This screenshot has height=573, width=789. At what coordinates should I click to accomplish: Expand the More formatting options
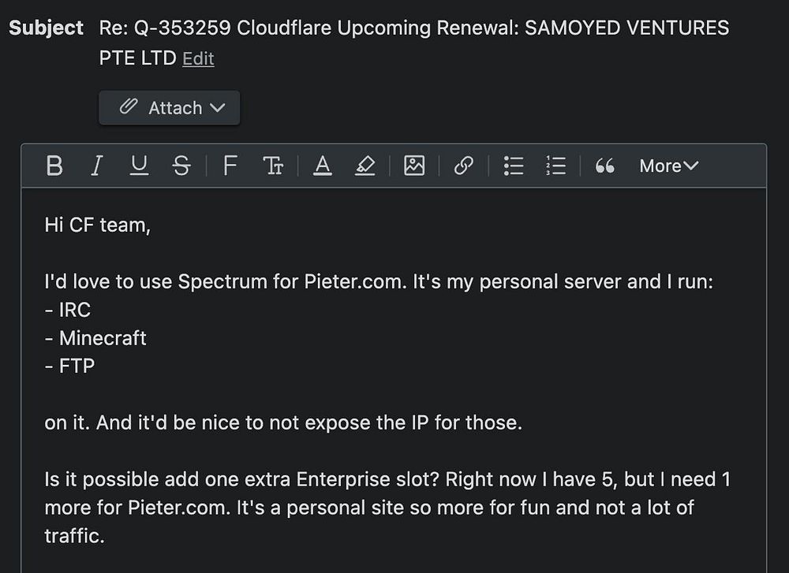coord(668,166)
